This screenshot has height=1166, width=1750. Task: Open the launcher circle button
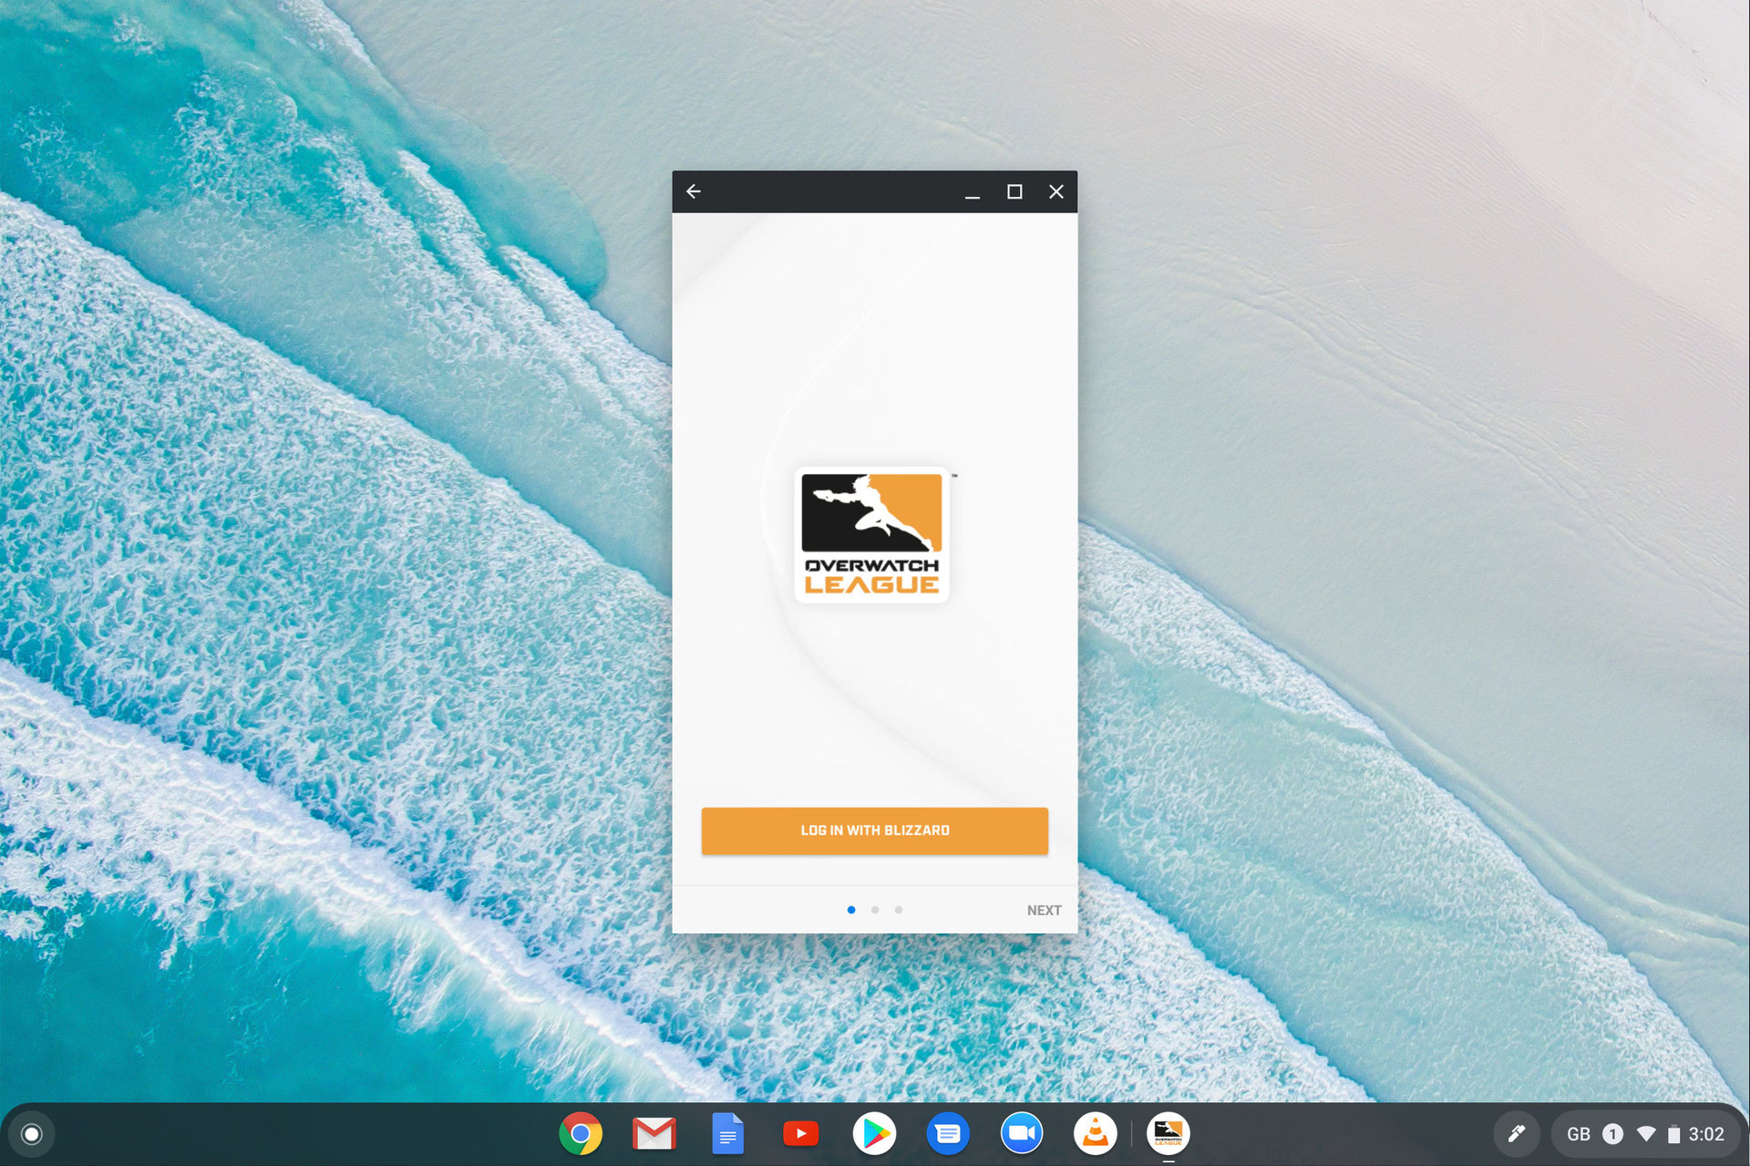pos(32,1134)
